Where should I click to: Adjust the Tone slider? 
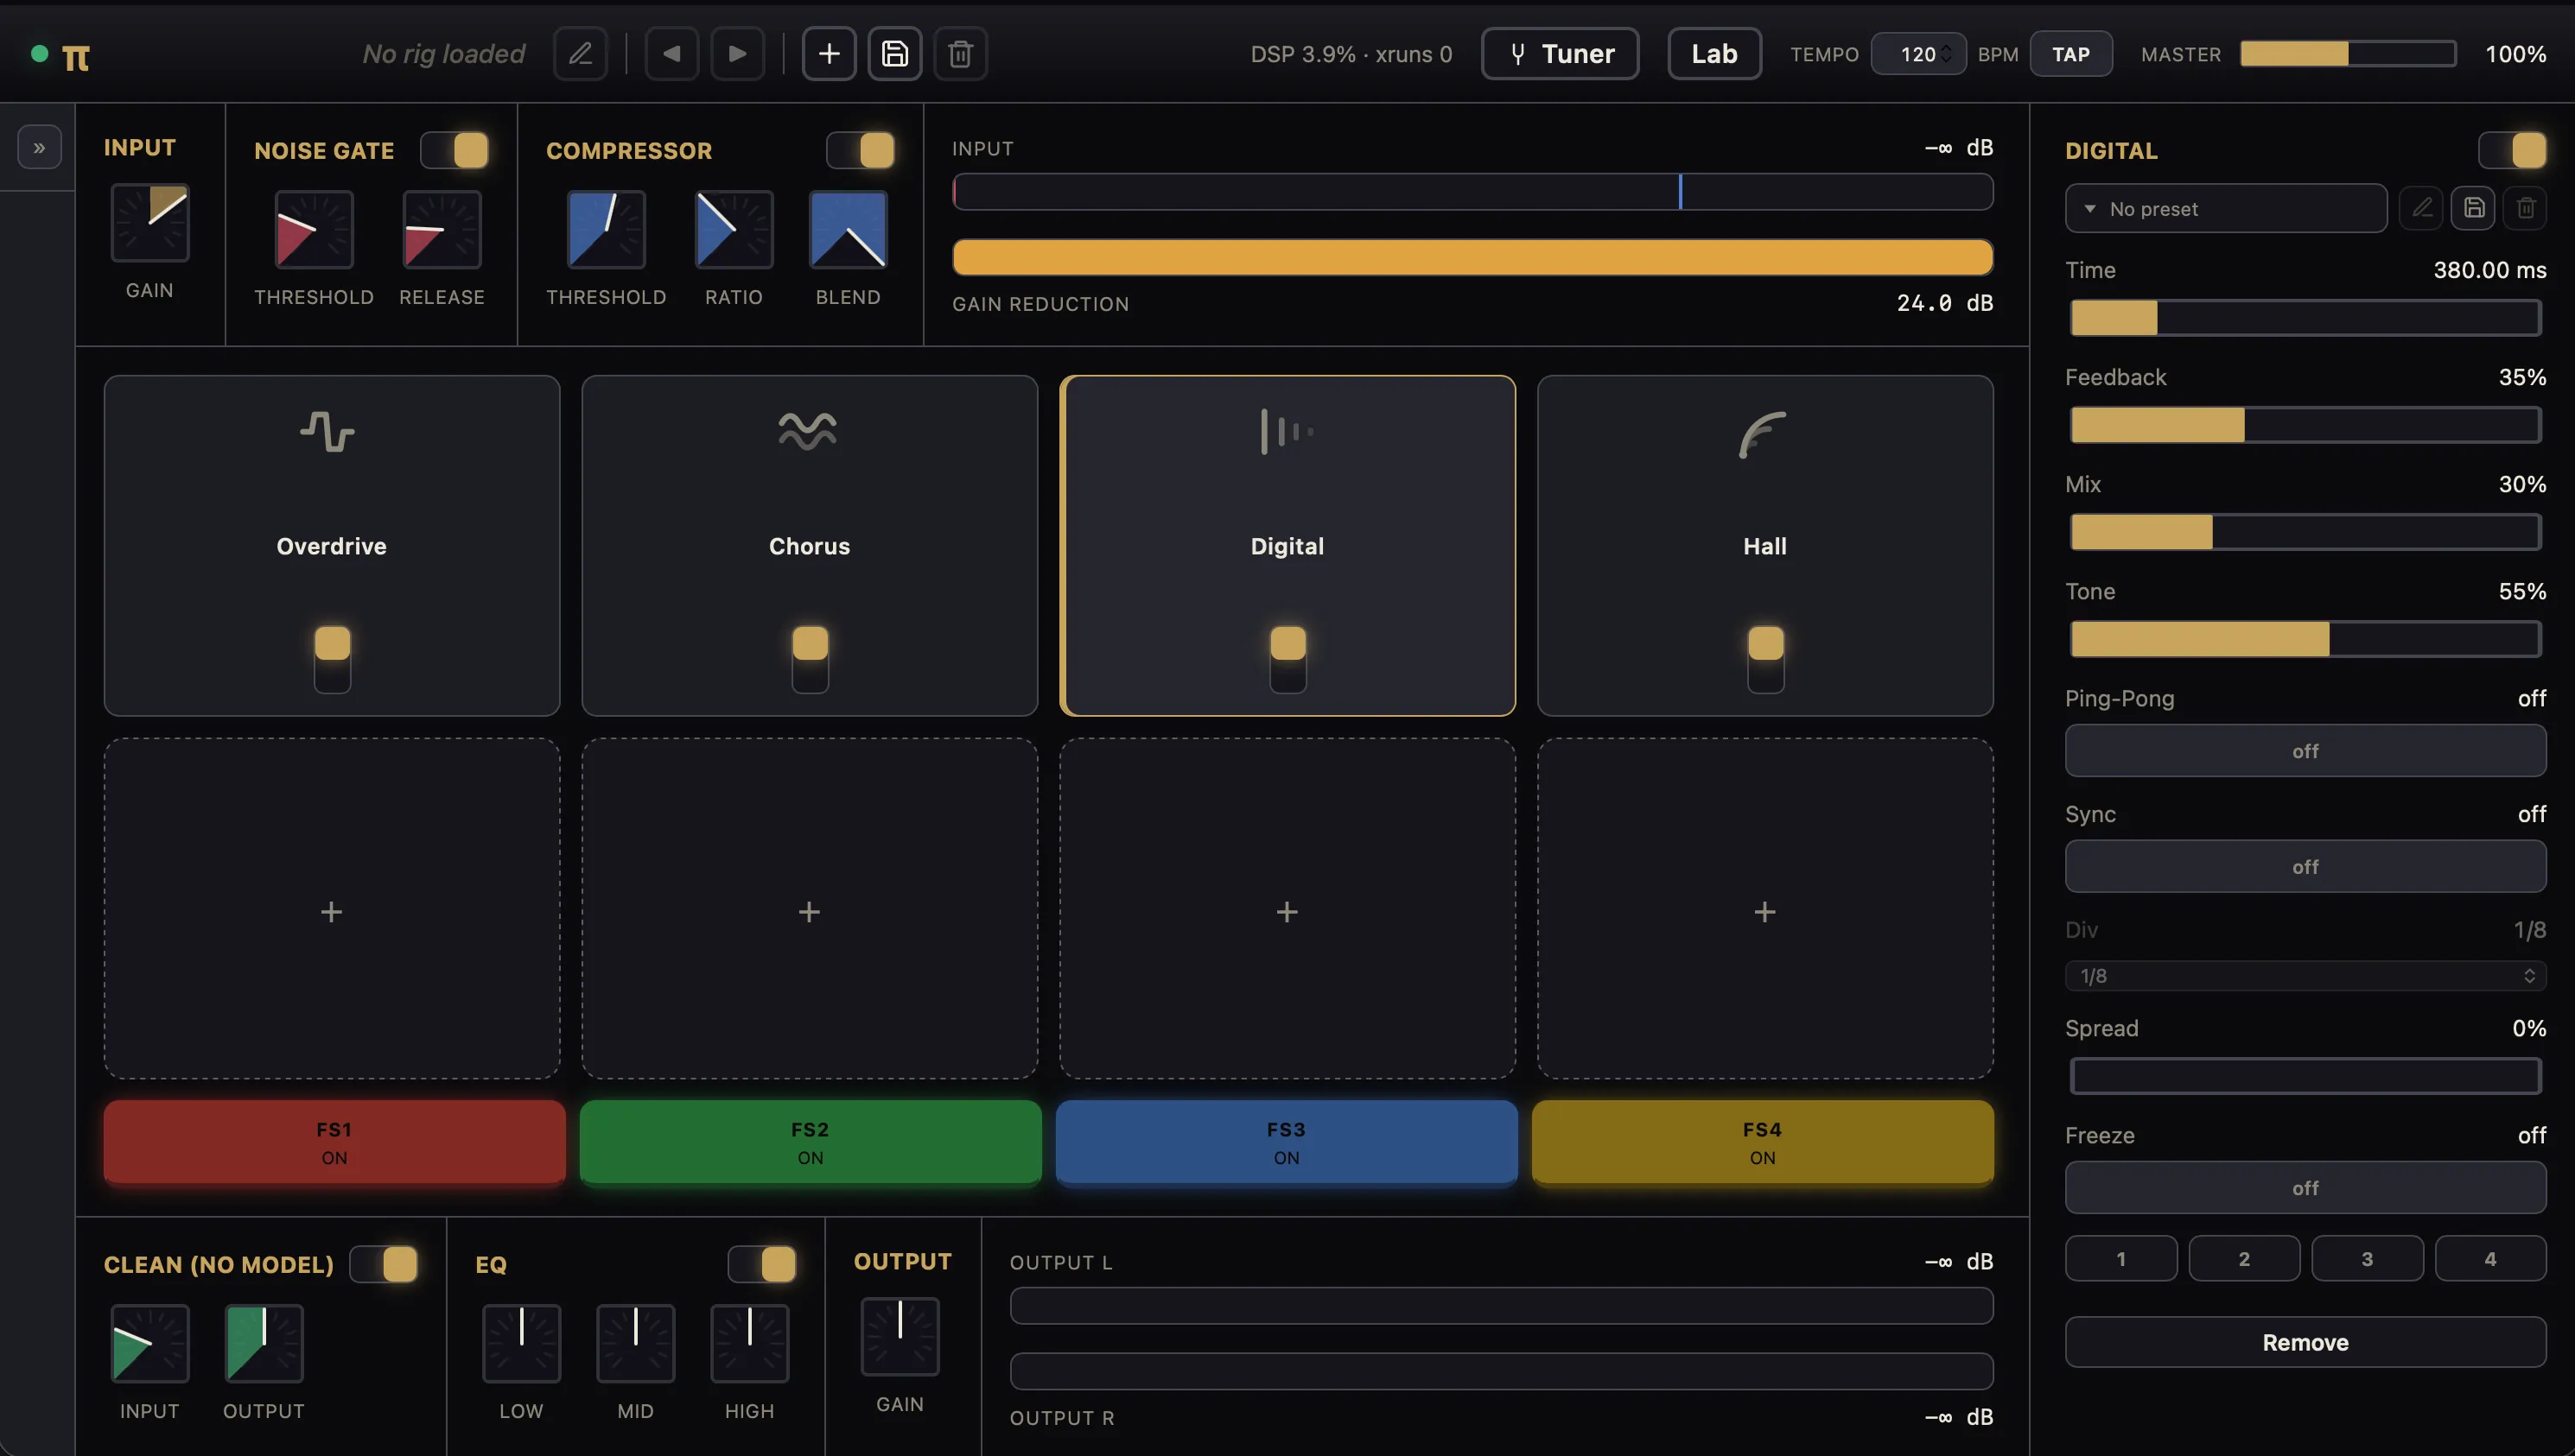(2305, 639)
